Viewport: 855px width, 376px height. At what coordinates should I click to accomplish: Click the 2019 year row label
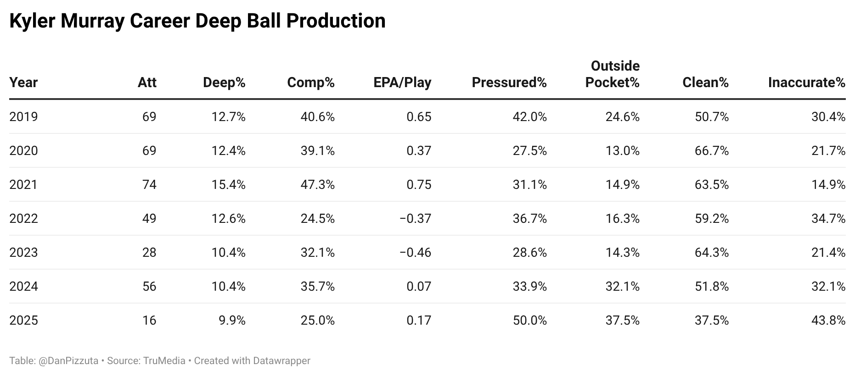click(23, 117)
